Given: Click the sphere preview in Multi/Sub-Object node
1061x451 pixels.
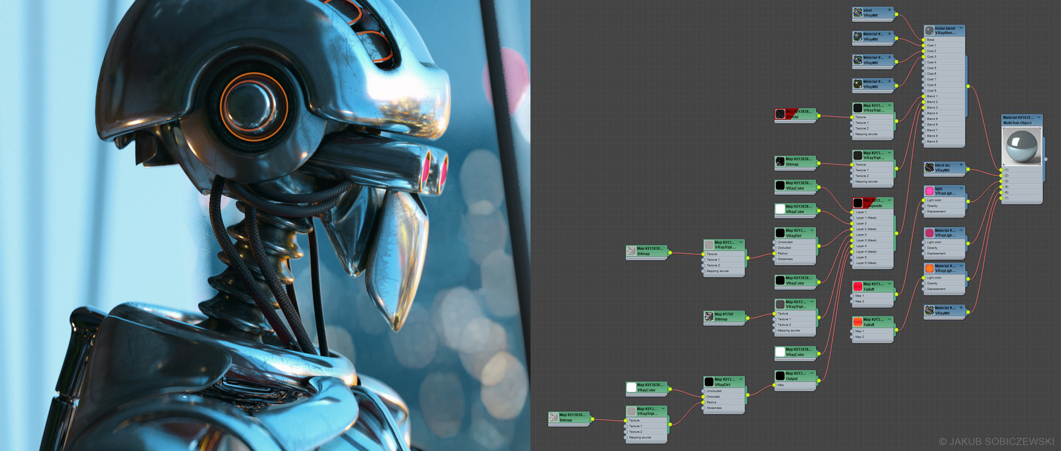Looking at the screenshot, I should pos(1021,146).
